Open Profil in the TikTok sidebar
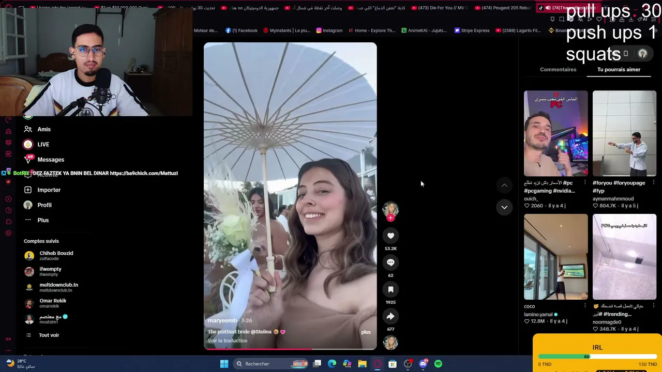The width and height of the screenshot is (662, 372). coord(44,205)
